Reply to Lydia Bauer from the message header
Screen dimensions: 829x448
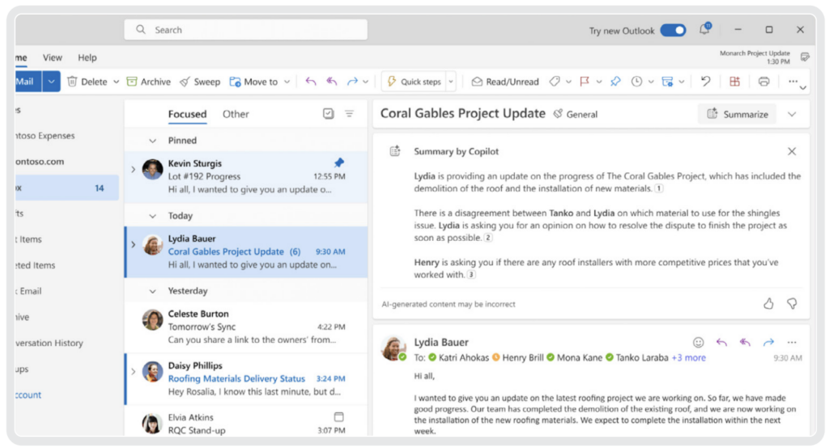tap(721, 342)
